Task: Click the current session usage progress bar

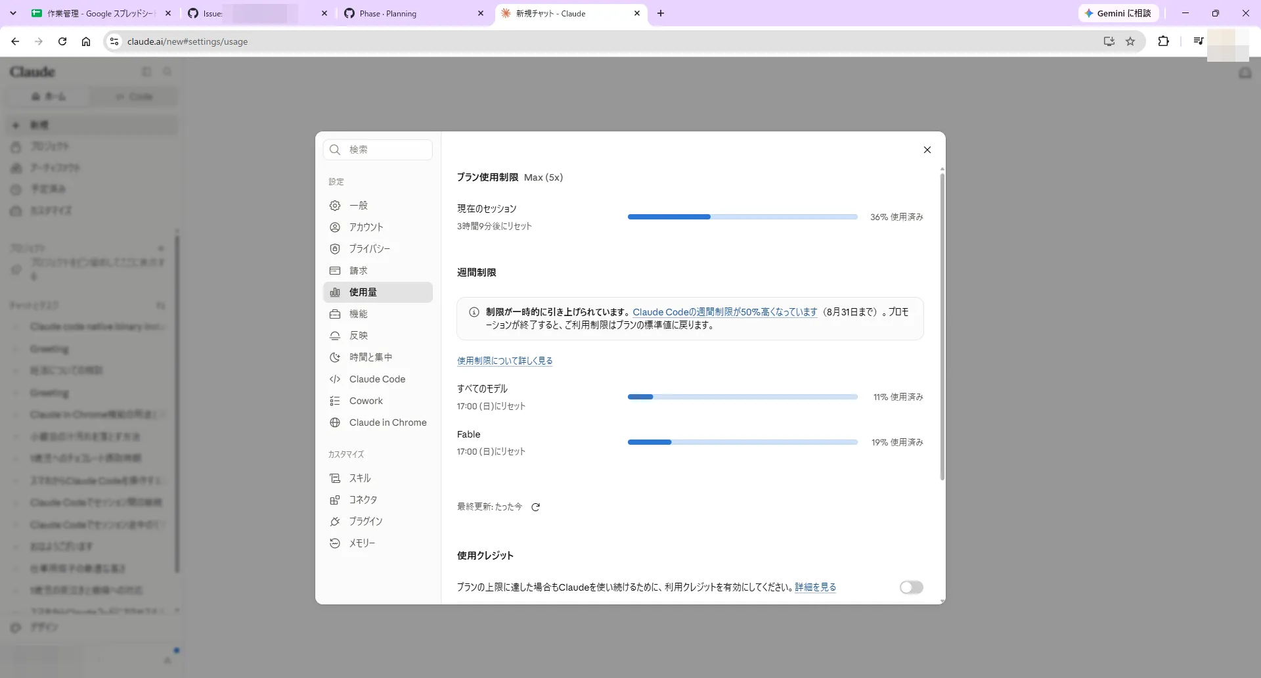Action: (x=742, y=217)
